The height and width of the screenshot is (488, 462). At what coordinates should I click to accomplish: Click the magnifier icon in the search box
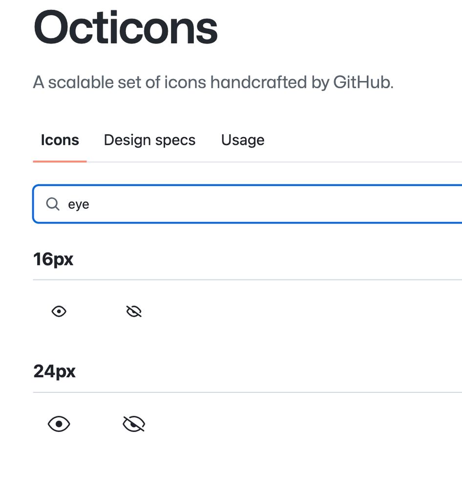point(52,204)
